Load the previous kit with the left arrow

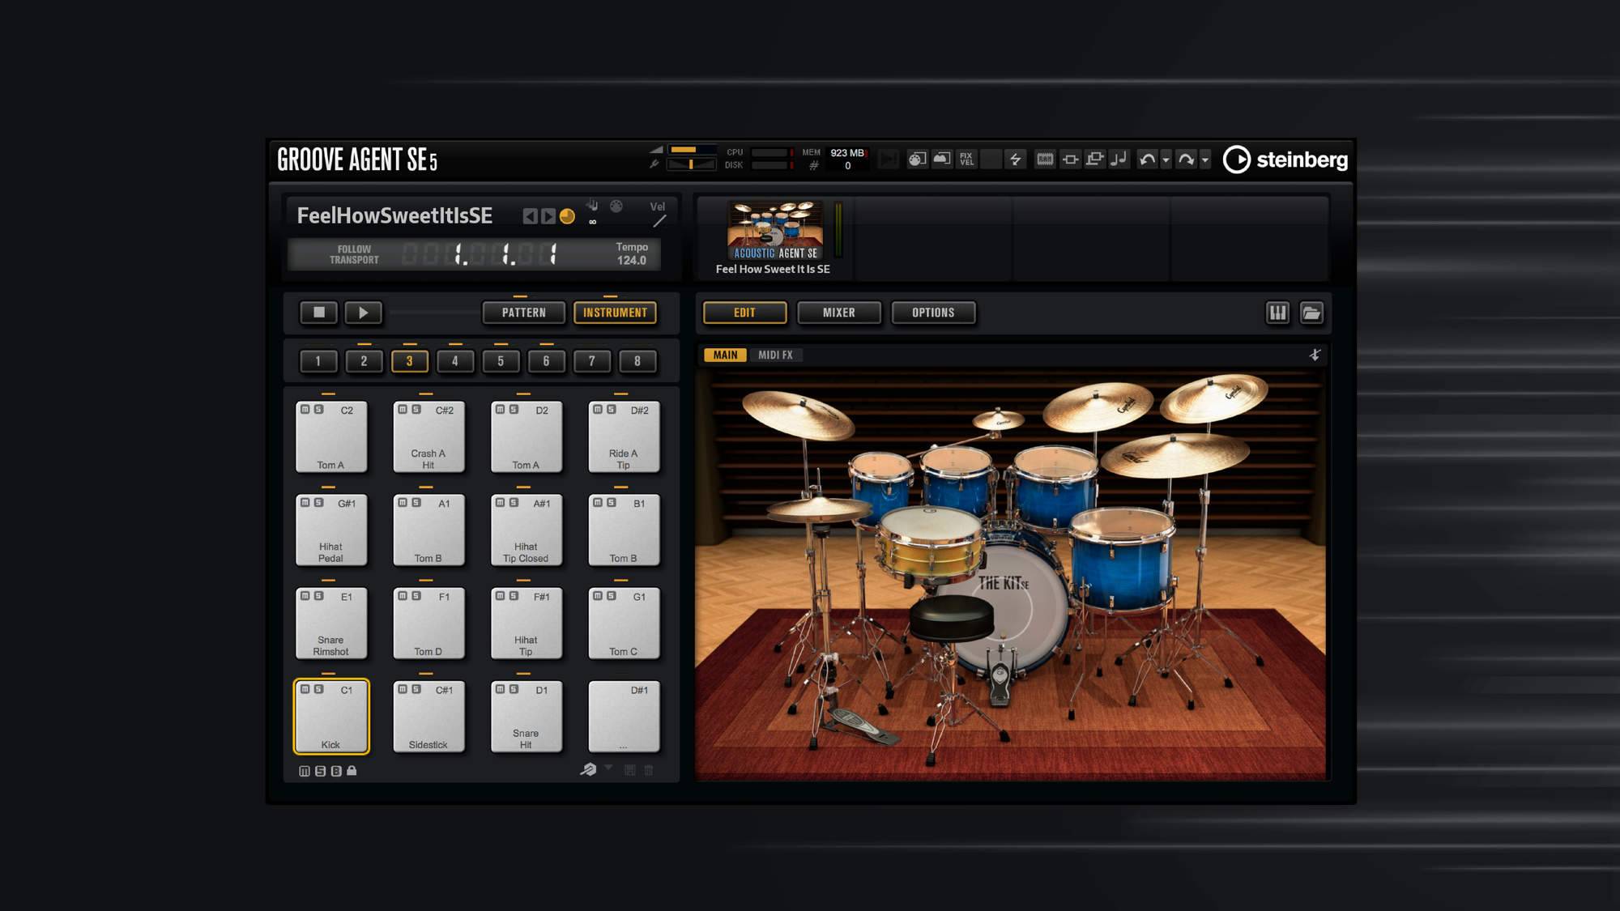point(530,216)
